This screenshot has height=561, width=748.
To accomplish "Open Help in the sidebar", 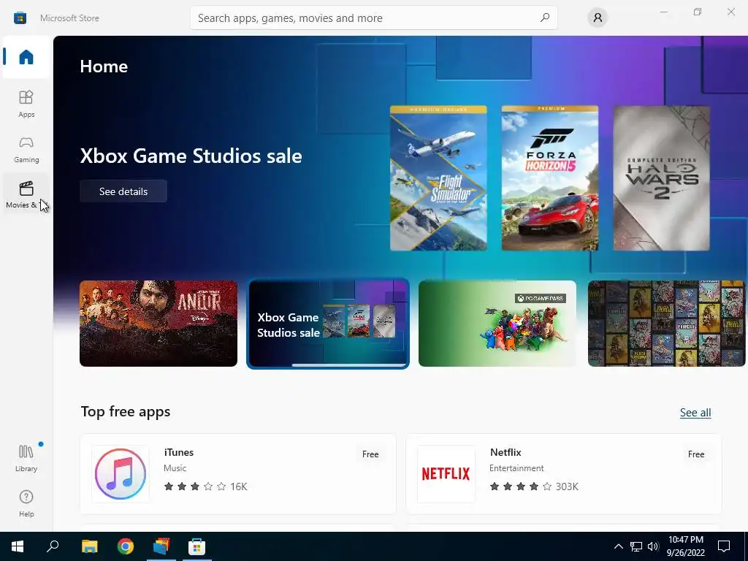I will tap(26, 503).
